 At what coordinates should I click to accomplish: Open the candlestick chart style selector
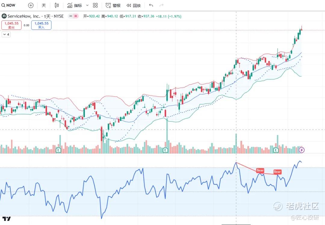pos(57,5)
